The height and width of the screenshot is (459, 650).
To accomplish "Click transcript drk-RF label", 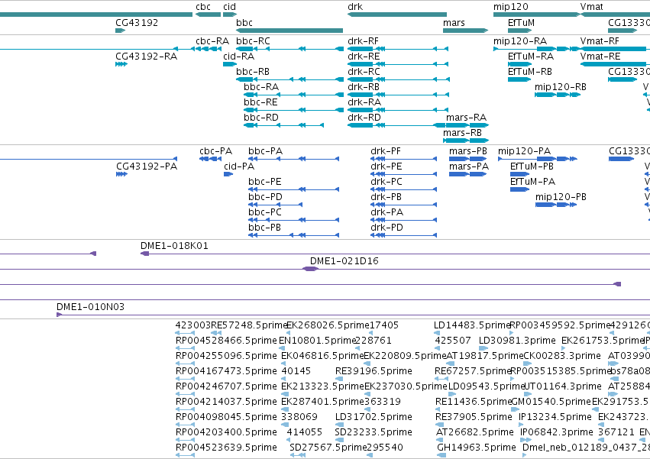I will coord(363,41).
